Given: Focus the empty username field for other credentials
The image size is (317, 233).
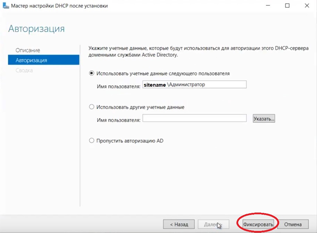Looking at the screenshot, I should (x=194, y=119).
